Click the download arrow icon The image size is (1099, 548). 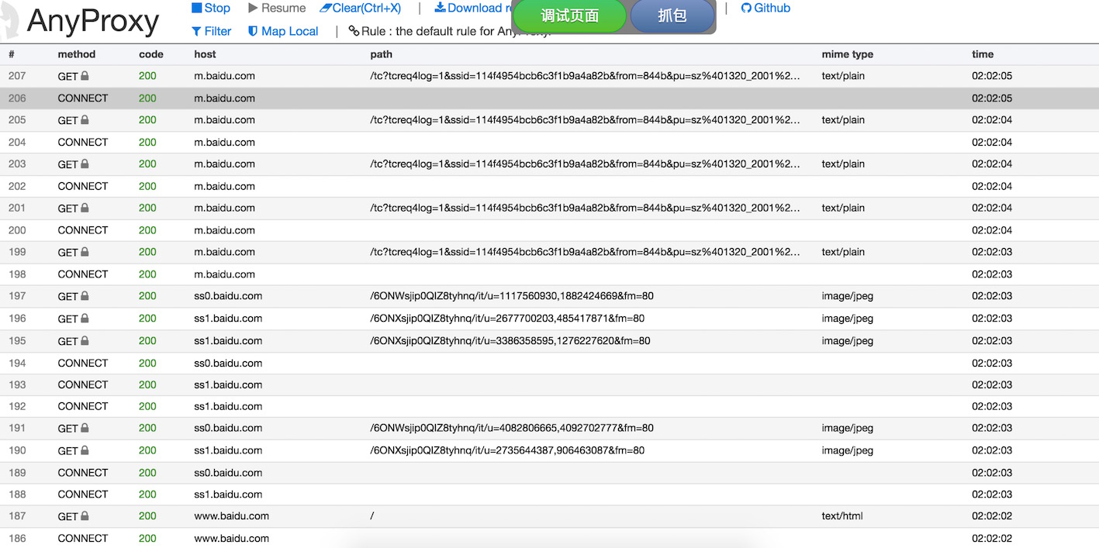pos(440,8)
